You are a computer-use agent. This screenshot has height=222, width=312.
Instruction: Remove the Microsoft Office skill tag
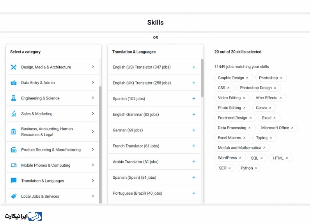(292, 128)
